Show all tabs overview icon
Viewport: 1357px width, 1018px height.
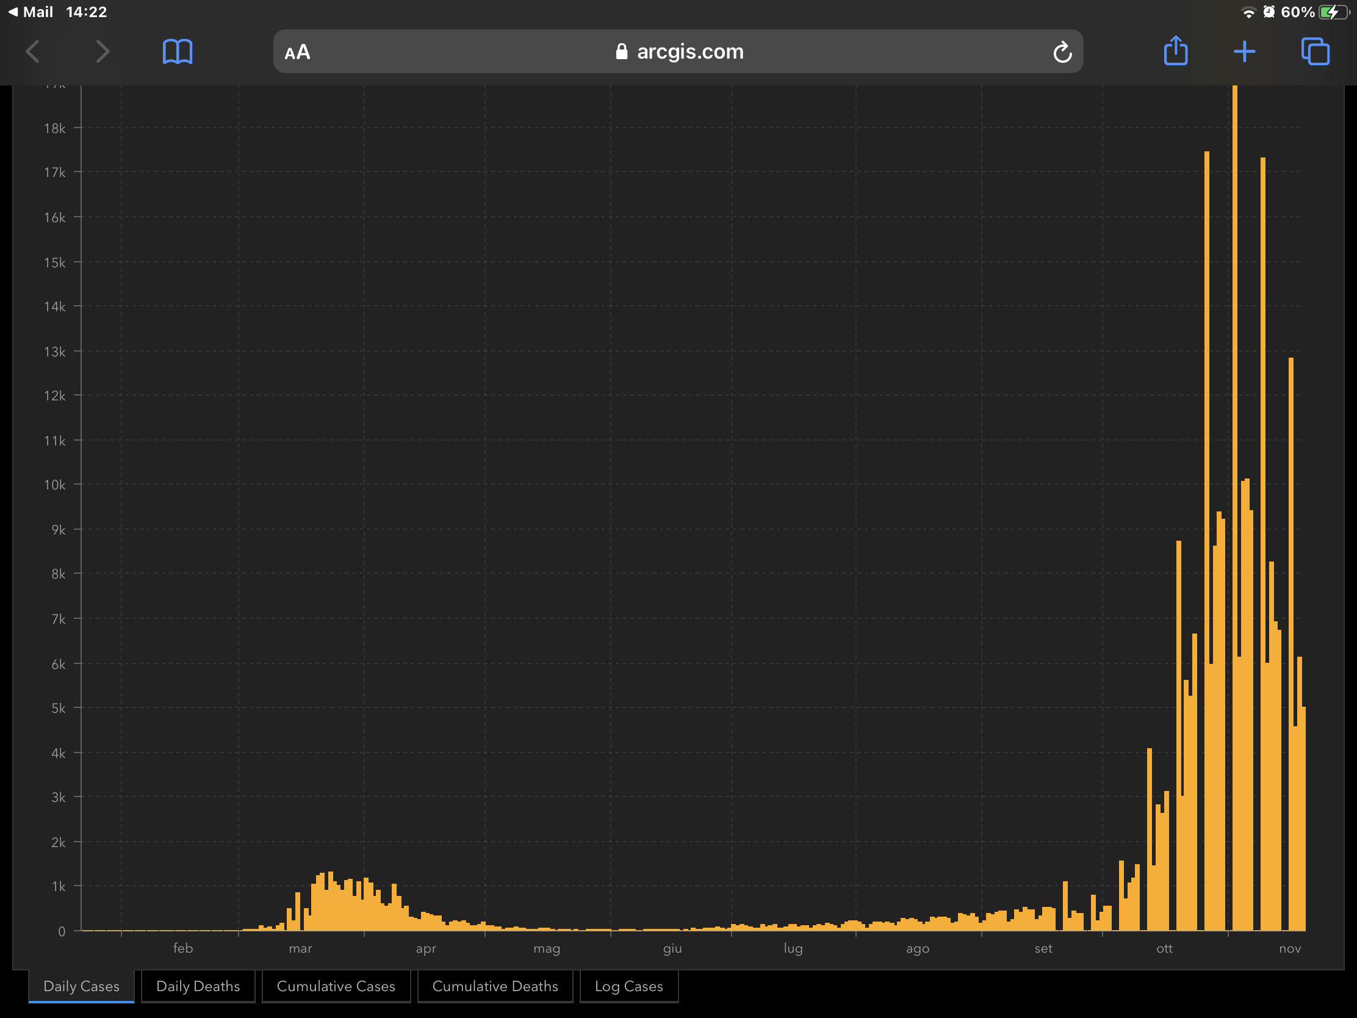point(1315,51)
